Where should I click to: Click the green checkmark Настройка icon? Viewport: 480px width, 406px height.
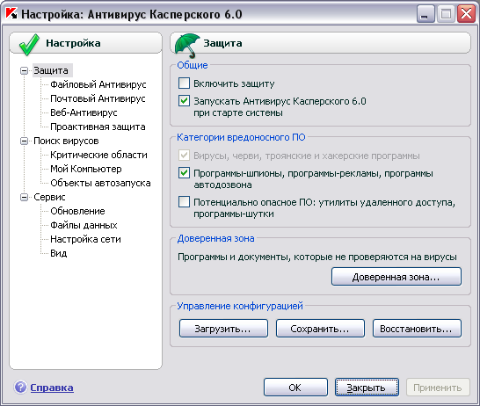point(29,44)
